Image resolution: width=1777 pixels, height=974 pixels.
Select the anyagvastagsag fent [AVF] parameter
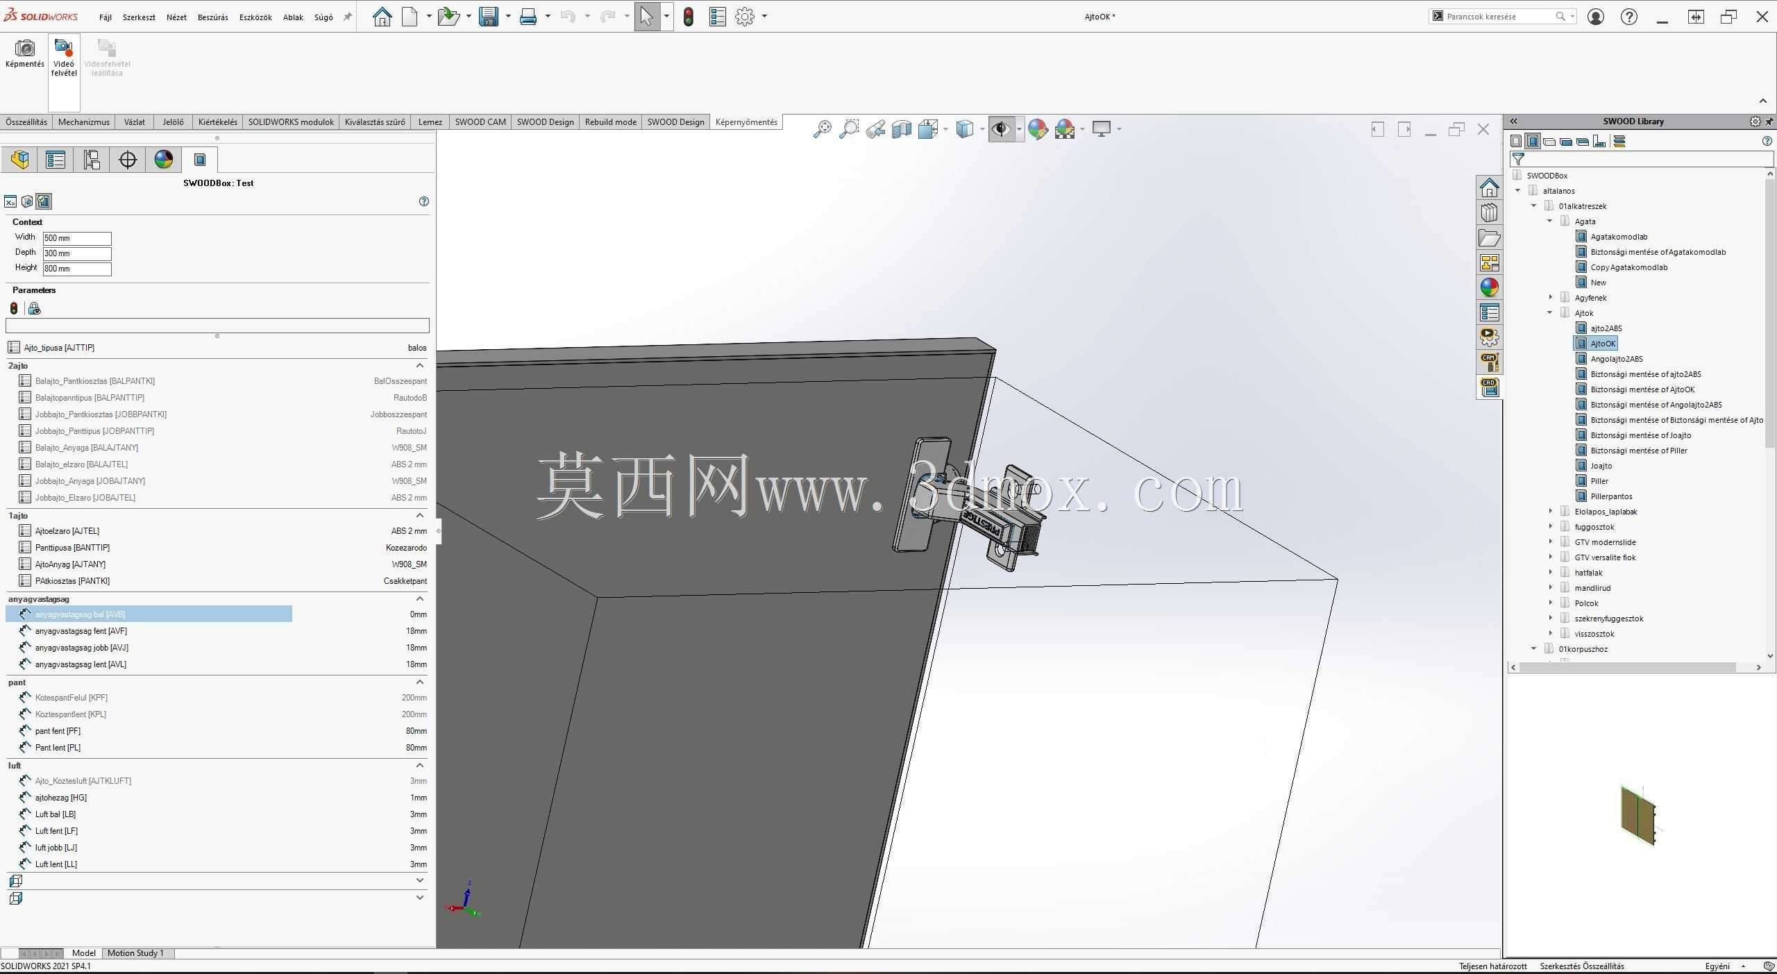point(217,631)
